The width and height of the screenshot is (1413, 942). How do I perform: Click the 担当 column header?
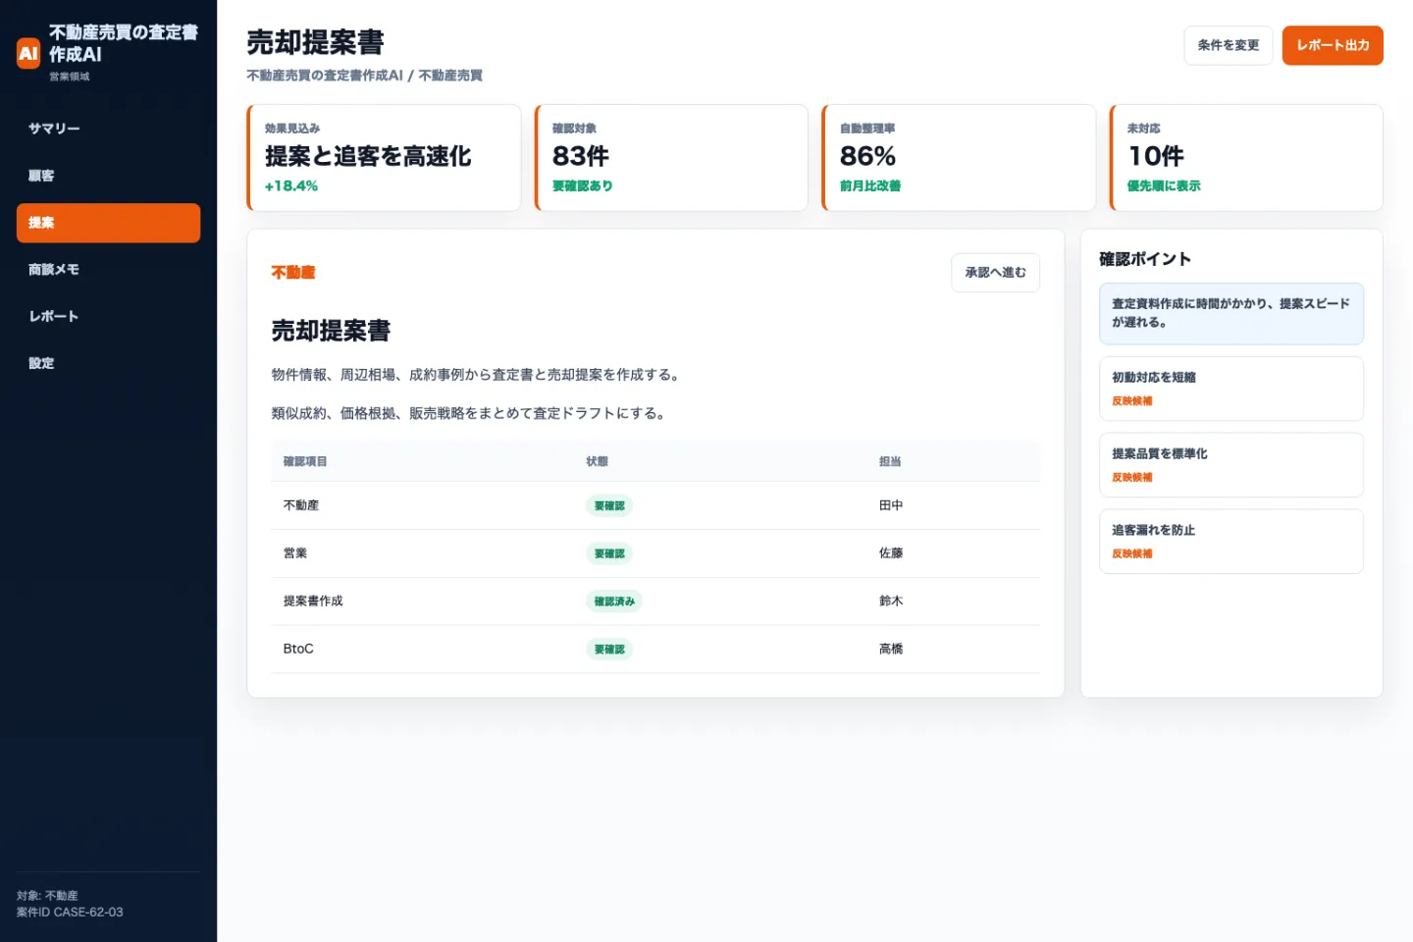pos(890,461)
